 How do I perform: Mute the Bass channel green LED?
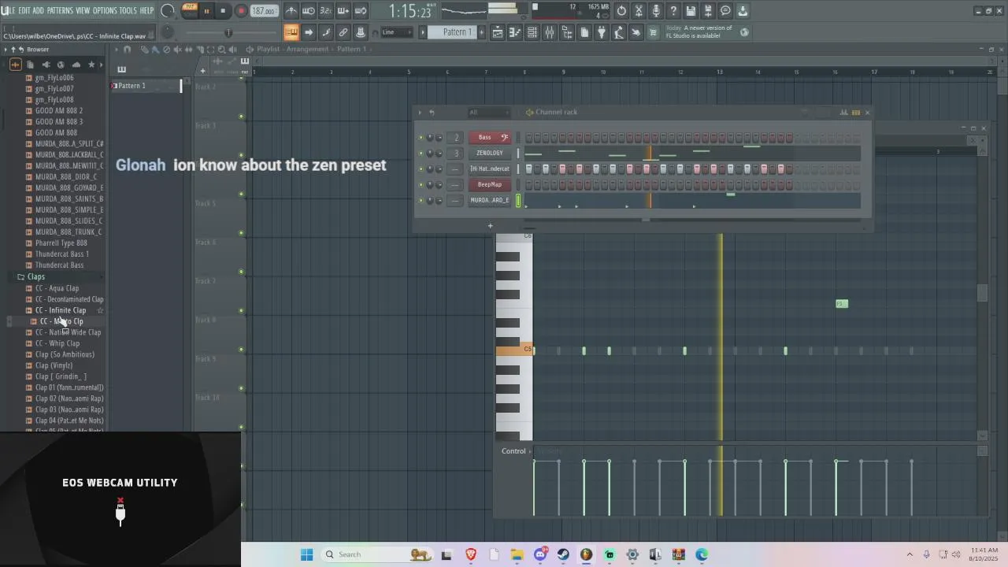(421, 138)
